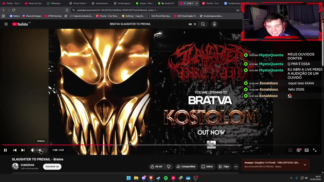Open the Windows Start menu
Viewport: 324px width, 182px height.
pos(129,178)
